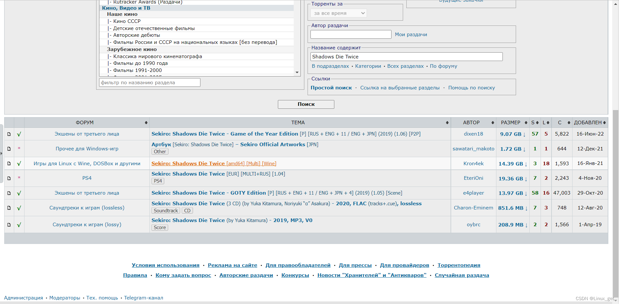This screenshot has height=304, width=619.
Task: Click document icon in dixen18 row
Action: [9, 134]
